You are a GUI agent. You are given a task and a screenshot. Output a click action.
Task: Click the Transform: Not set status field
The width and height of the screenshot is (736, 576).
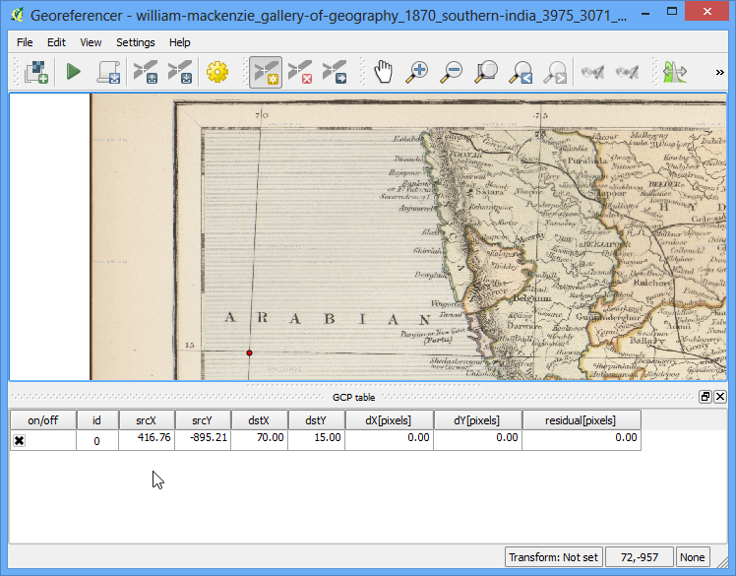point(553,557)
